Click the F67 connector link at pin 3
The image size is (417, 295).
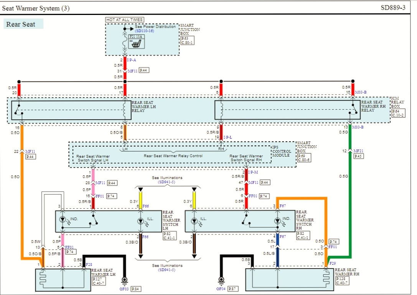click(283, 206)
